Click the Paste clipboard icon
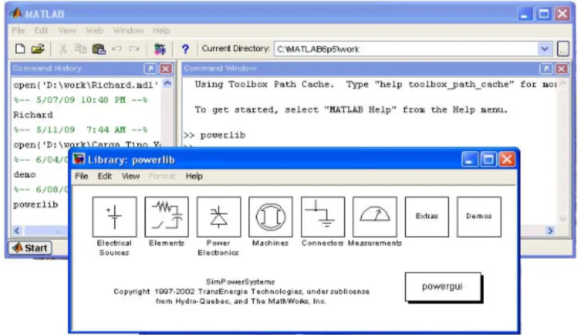579x335 pixels. 99,49
